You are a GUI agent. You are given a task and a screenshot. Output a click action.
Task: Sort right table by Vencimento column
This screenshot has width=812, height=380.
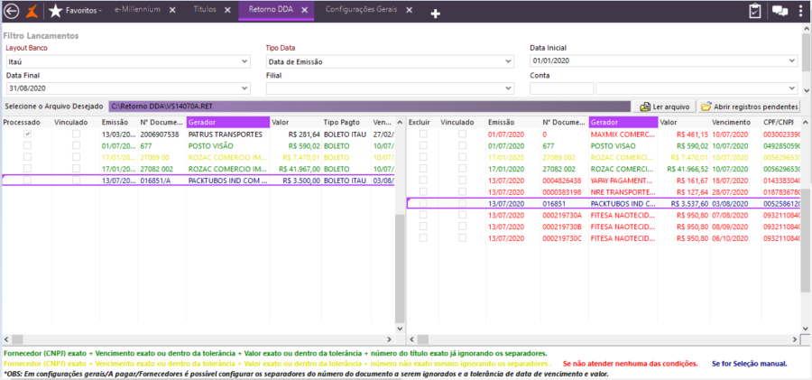[x=734, y=123]
